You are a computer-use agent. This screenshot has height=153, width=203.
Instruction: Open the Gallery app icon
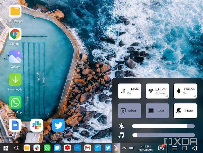click(15, 57)
